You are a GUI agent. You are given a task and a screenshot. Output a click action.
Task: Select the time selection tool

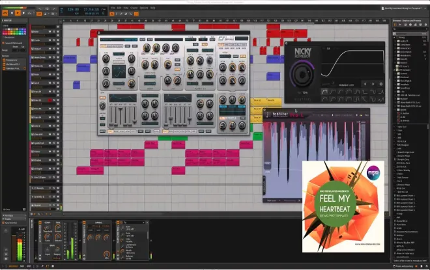(116, 14)
